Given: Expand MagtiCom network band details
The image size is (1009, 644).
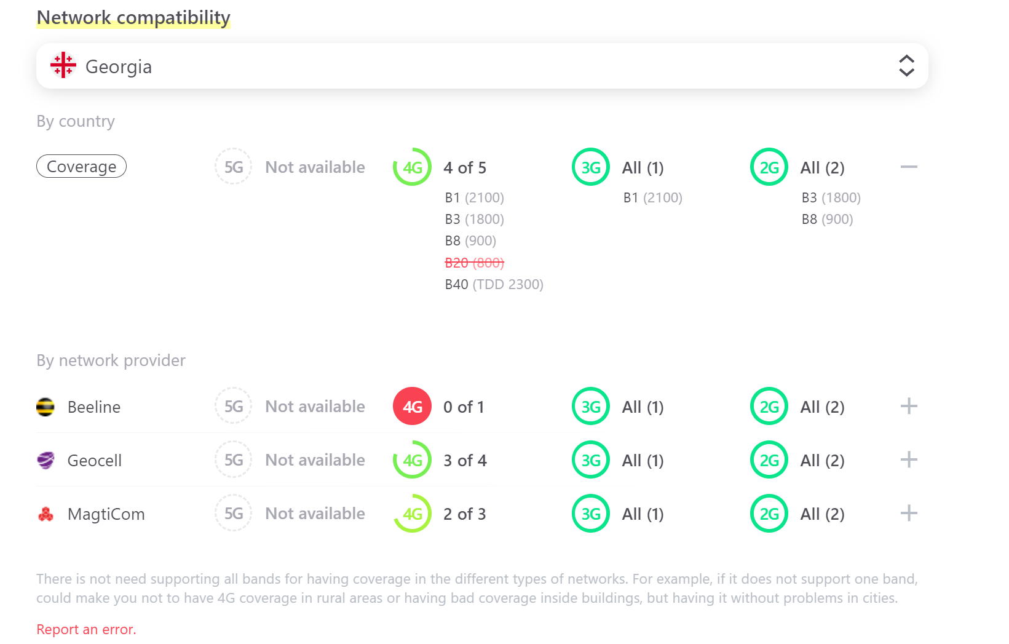Looking at the screenshot, I should tap(909, 514).
